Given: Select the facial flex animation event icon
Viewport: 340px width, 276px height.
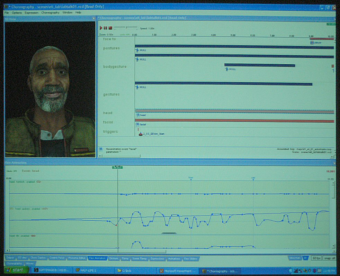Looking at the screenshot, I should pyautogui.click(x=137, y=124).
